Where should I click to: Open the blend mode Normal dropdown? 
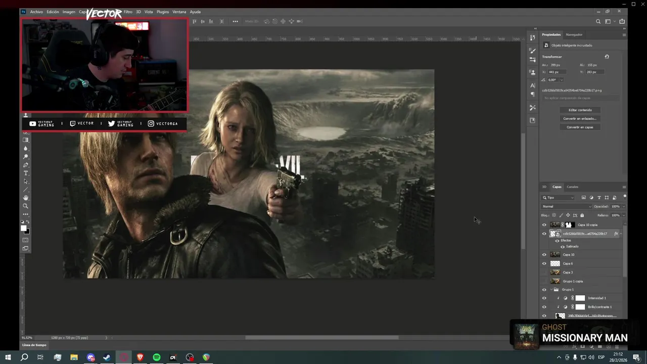(x=566, y=206)
